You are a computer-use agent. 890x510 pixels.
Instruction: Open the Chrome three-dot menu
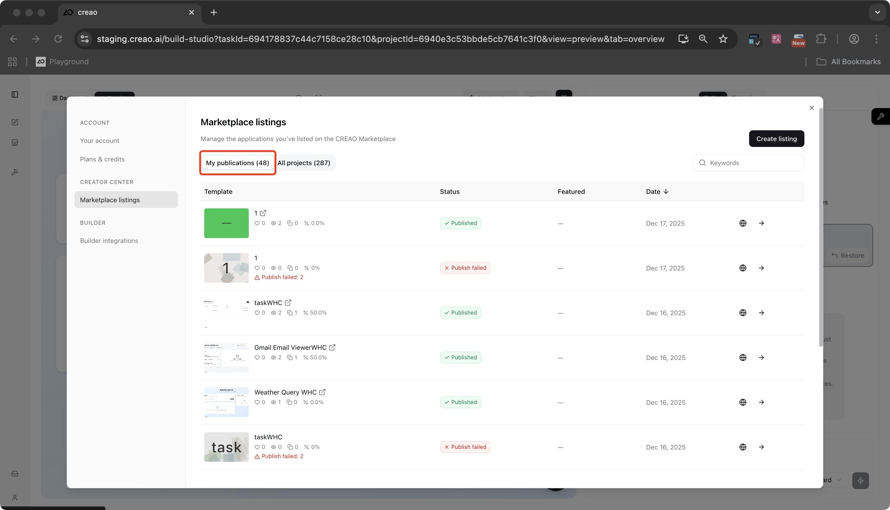tap(876, 39)
